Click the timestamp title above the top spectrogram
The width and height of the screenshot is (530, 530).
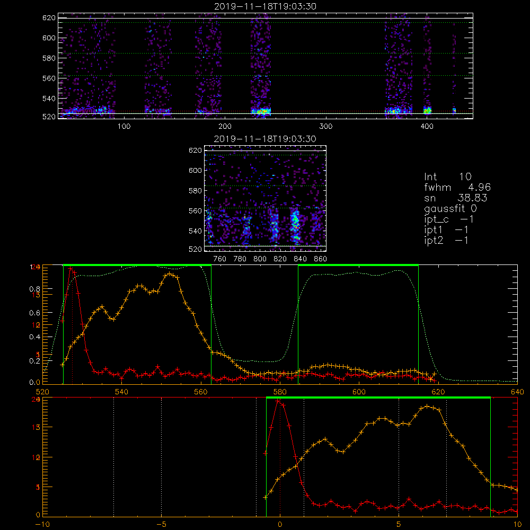click(x=265, y=6)
